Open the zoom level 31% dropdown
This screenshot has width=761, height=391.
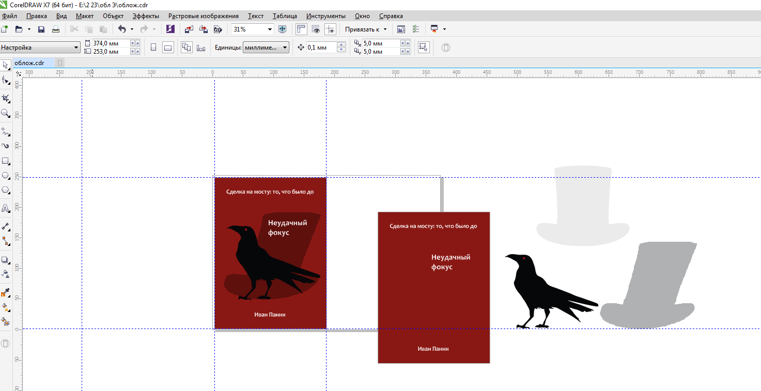click(270, 29)
